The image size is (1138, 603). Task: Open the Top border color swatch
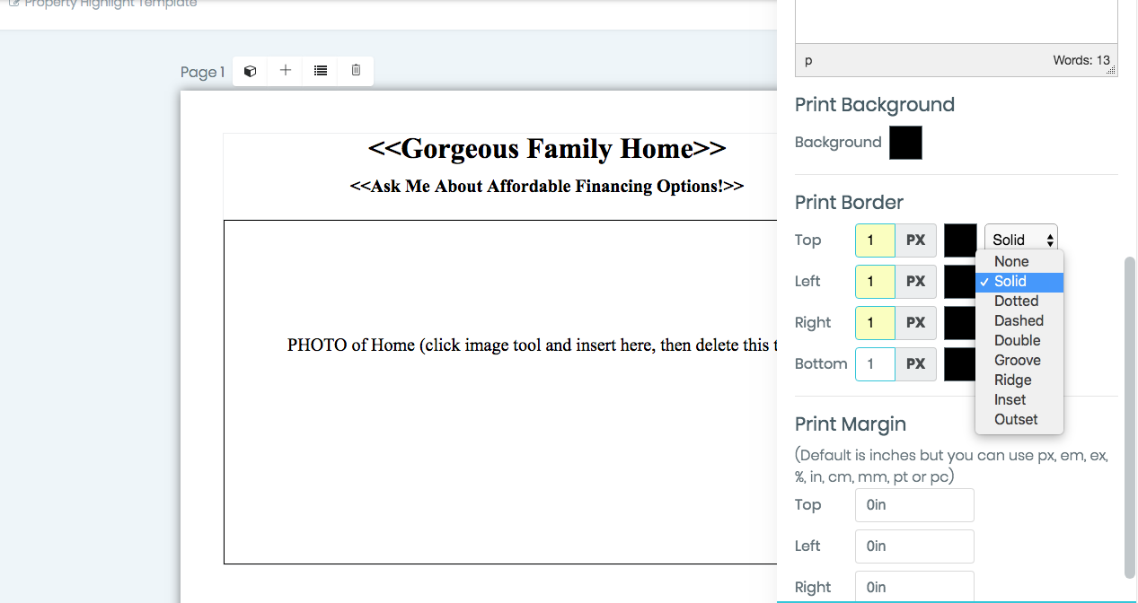tap(959, 240)
